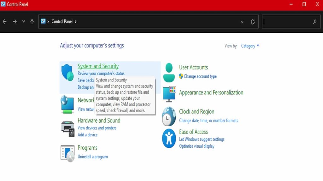The image size is (323, 181).
Task: Refresh the Control Panel view
Action: coord(253,22)
